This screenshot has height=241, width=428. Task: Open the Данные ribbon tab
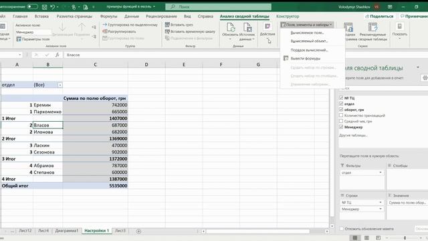click(x=132, y=16)
